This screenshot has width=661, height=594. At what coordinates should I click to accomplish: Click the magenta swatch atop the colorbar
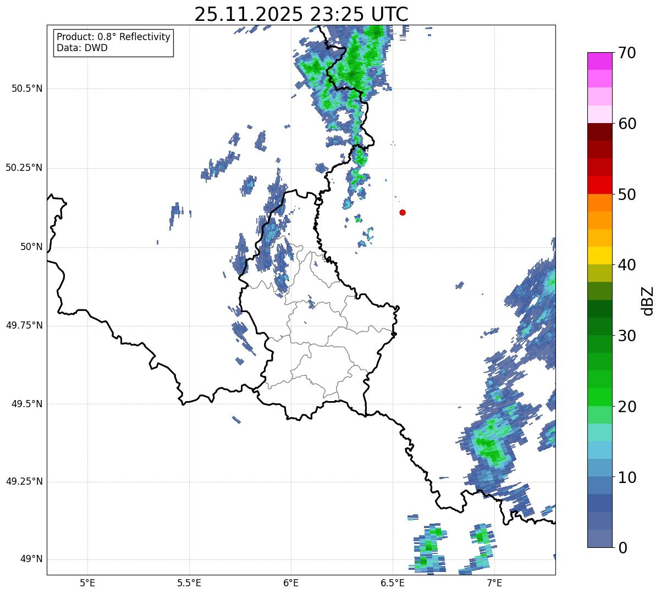tap(600, 61)
